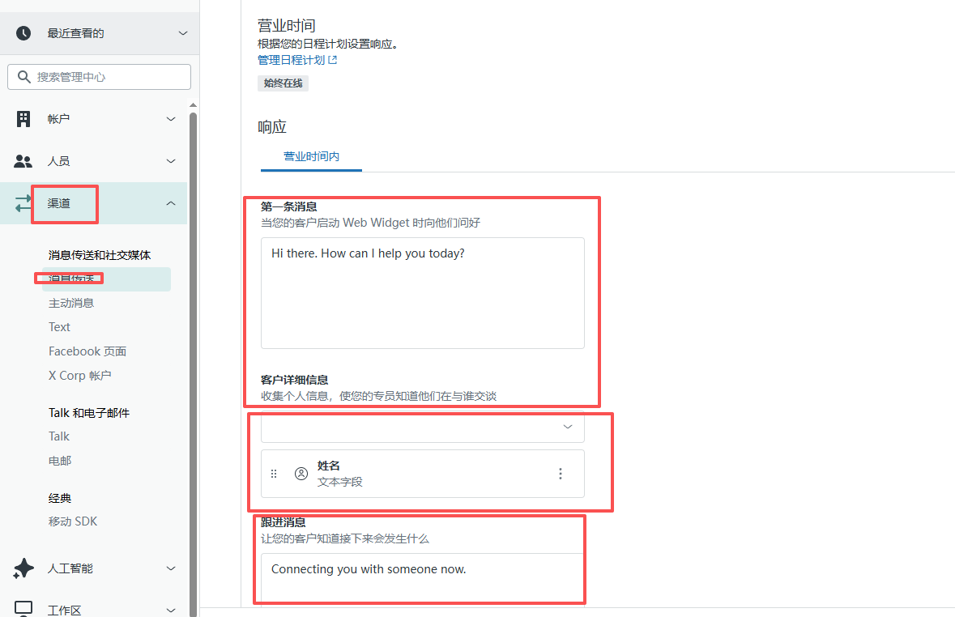
Task: Switch to the 营业时间内 tab
Action: pyautogui.click(x=310, y=158)
